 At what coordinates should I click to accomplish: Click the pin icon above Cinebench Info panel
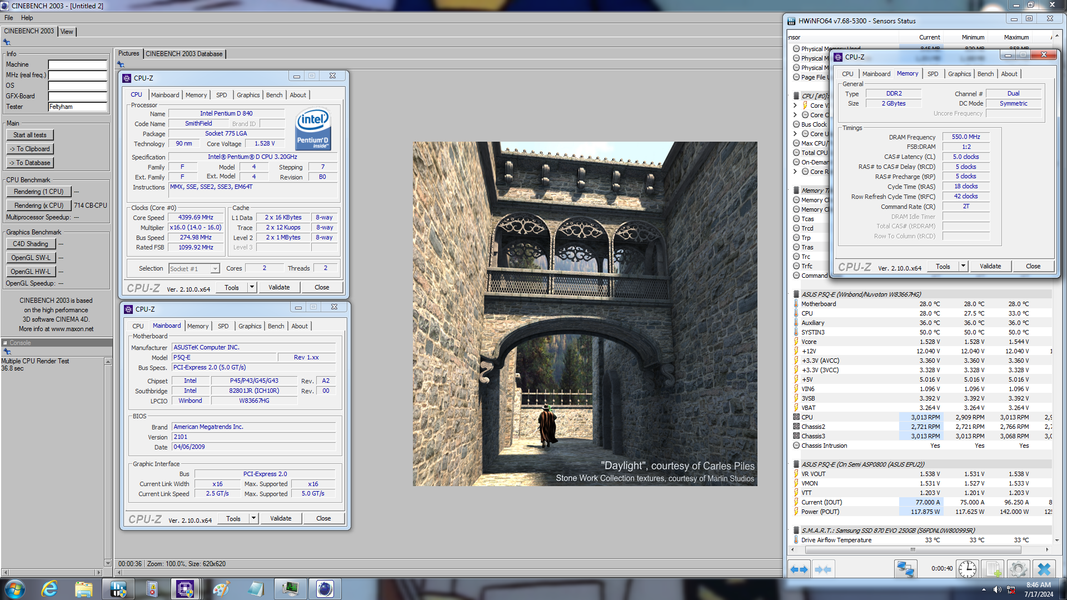7,42
